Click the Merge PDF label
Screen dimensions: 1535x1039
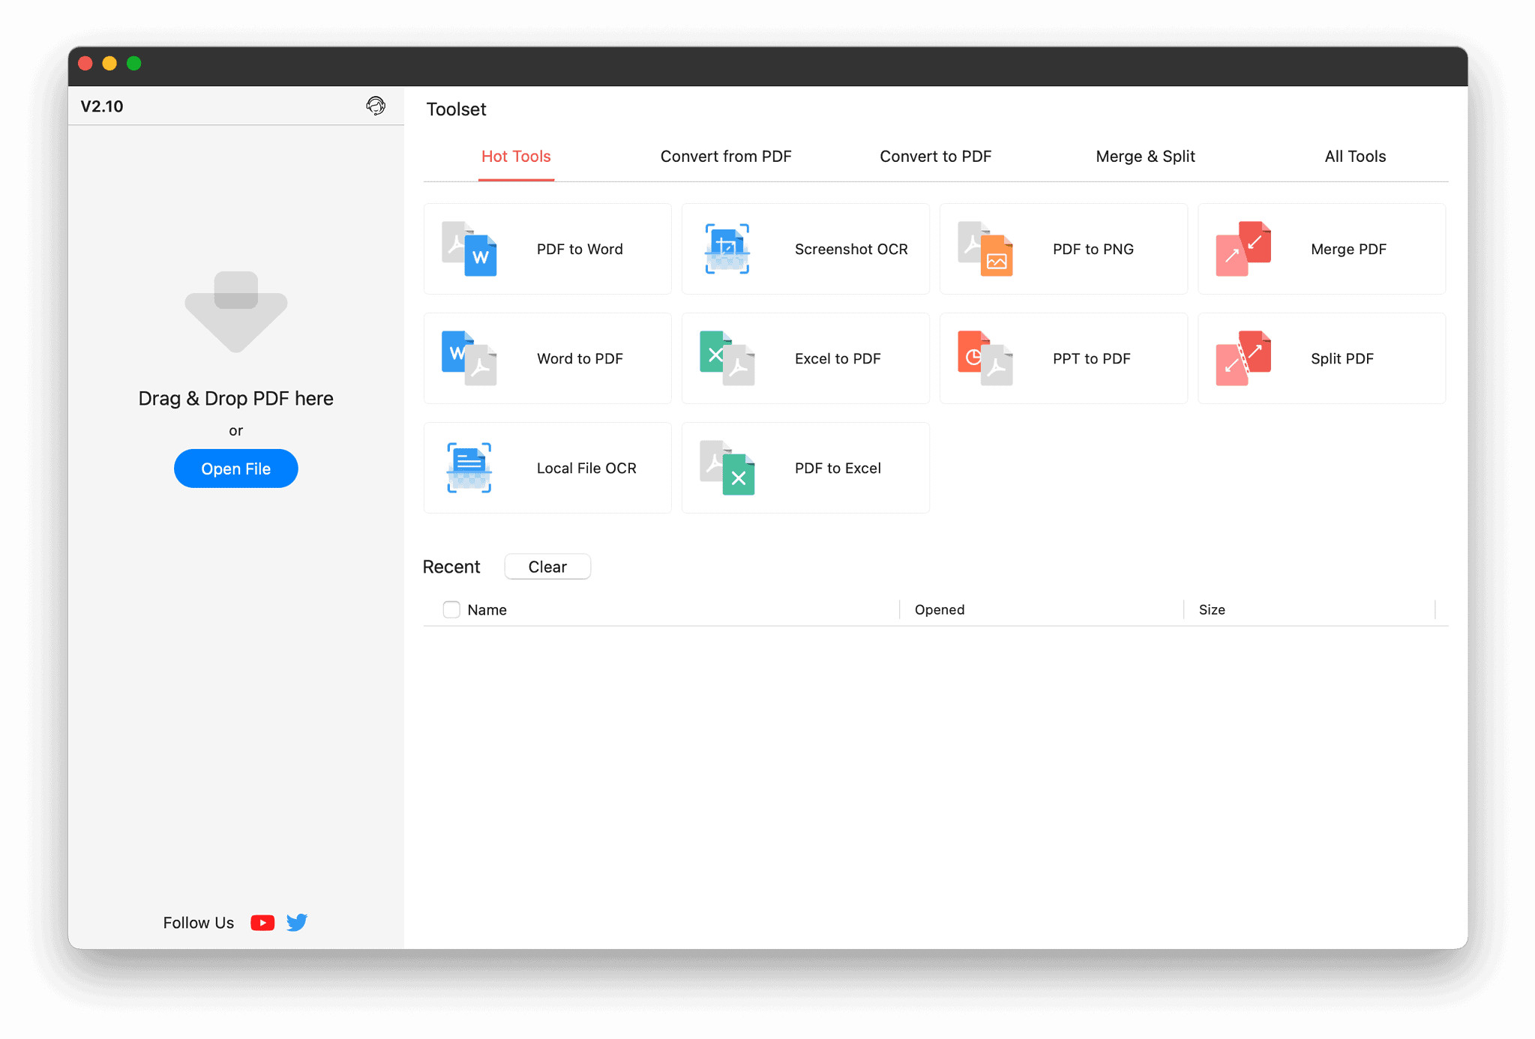coord(1348,249)
